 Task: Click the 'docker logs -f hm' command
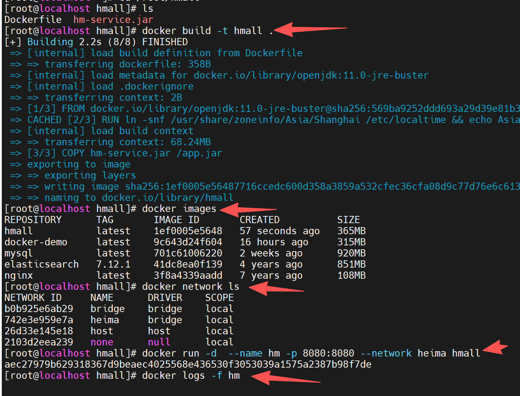(x=191, y=376)
